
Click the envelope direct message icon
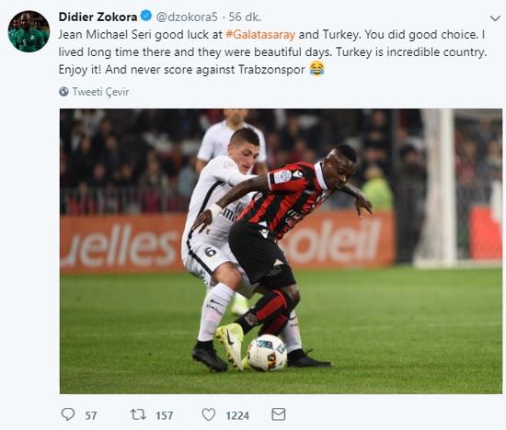[279, 414]
